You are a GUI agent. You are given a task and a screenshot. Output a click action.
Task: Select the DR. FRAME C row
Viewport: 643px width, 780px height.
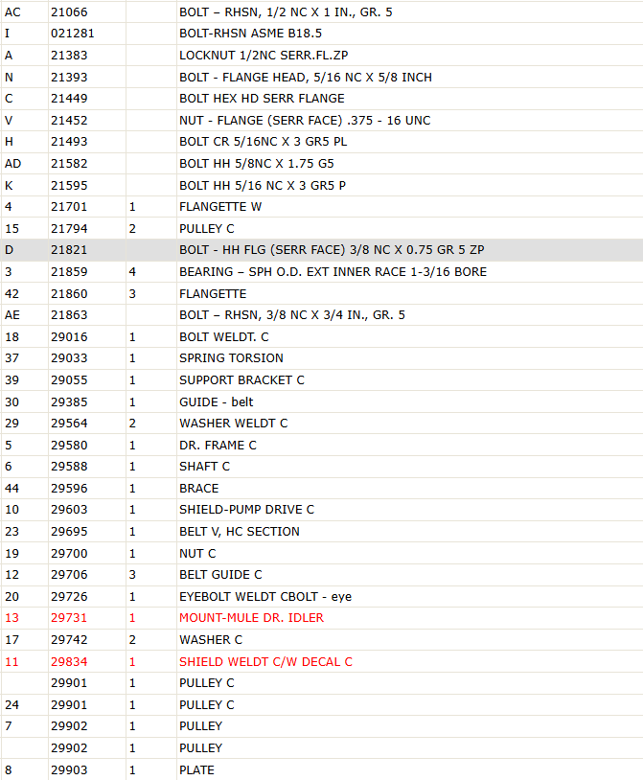click(x=321, y=446)
